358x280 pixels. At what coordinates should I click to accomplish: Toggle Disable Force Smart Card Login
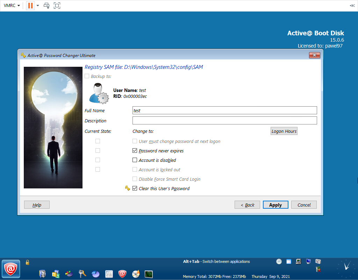(x=135, y=179)
